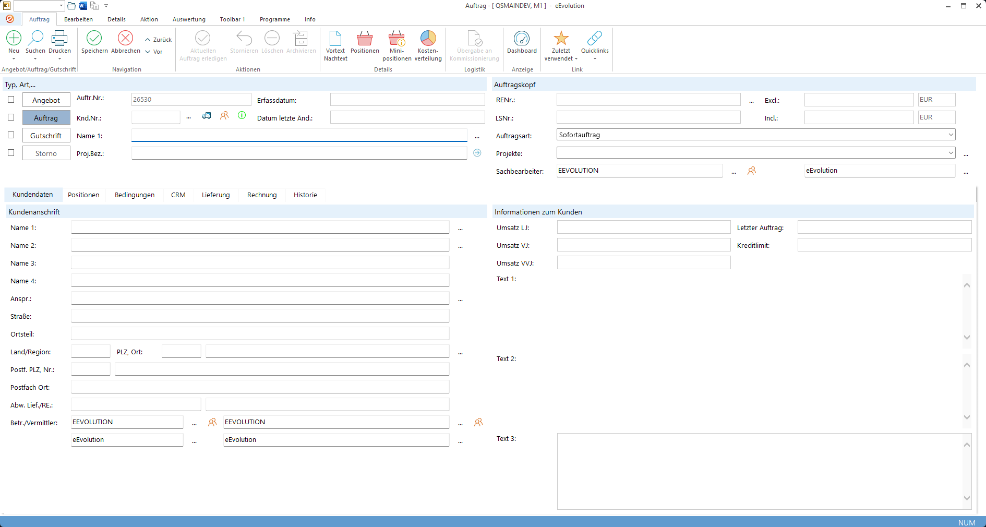Create a new order with Neu
Image resolution: width=986 pixels, height=527 pixels.
coord(14,42)
